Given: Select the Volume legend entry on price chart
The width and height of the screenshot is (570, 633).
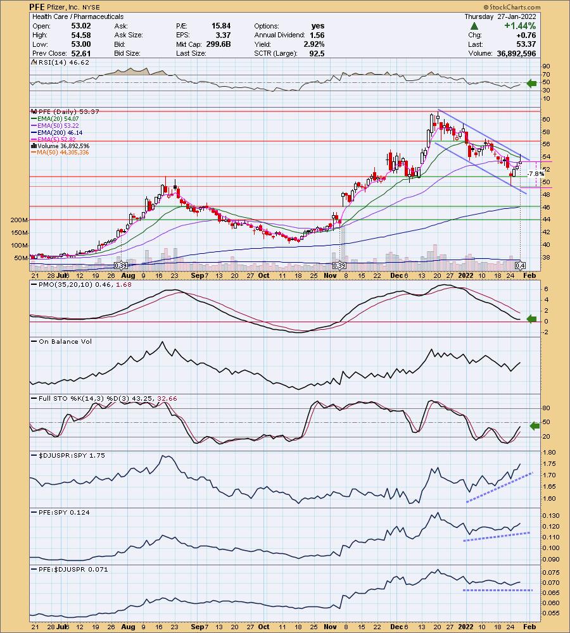Looking at the screenshot, I should point(60,146).
